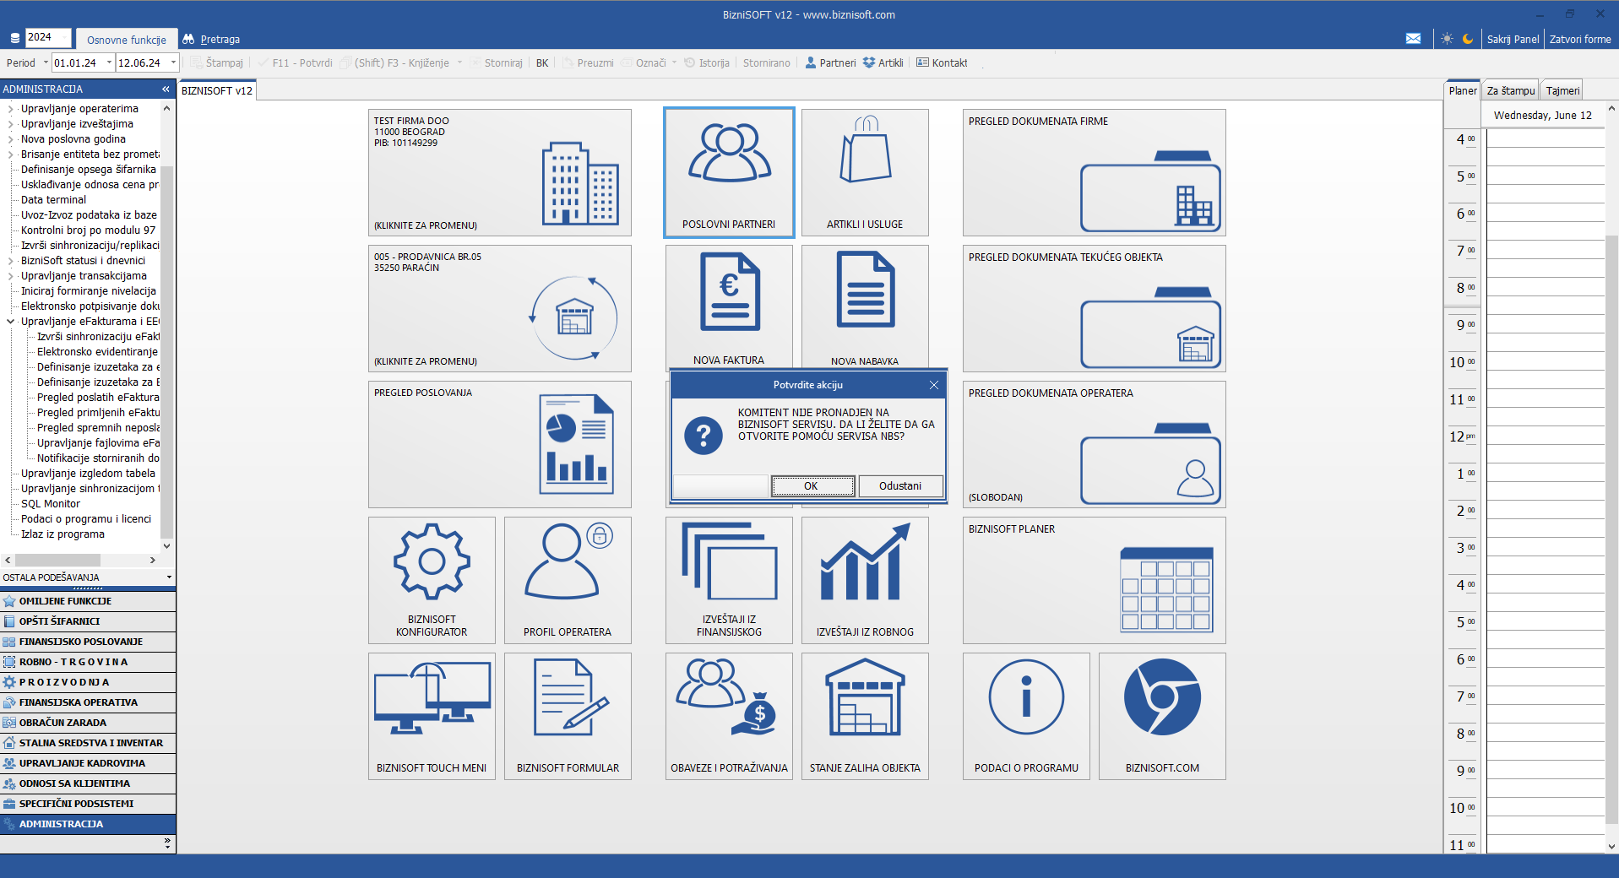Image resolution: width=1619 pixels, height=878 pixels.
Task: Select SQL Monitor in the tree
Action: coord(51,504)
